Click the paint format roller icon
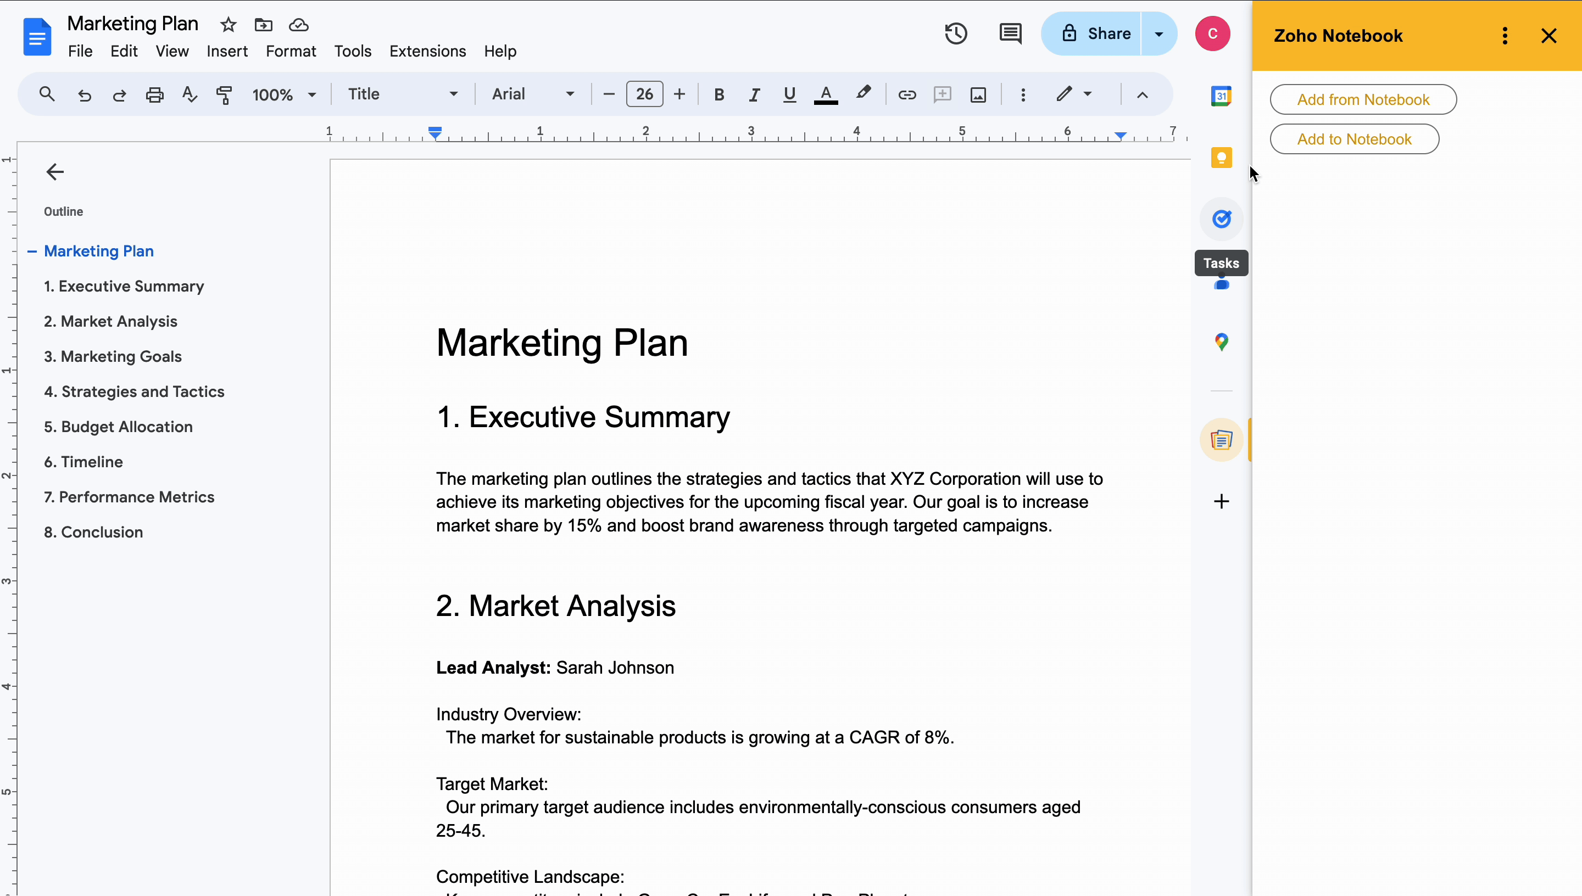This screenshot has height=896, width=1582. [224, 95]
